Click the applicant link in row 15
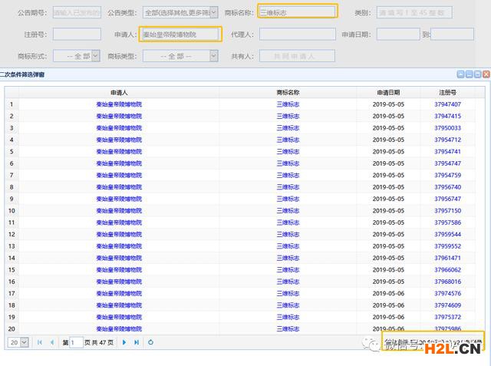Screen dimensions: 491x366 click(119, 270)
